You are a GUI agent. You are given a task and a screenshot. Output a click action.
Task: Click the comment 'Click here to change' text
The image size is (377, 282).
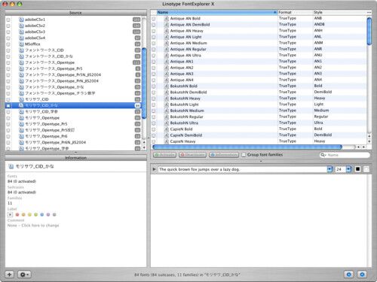(40, 226)
